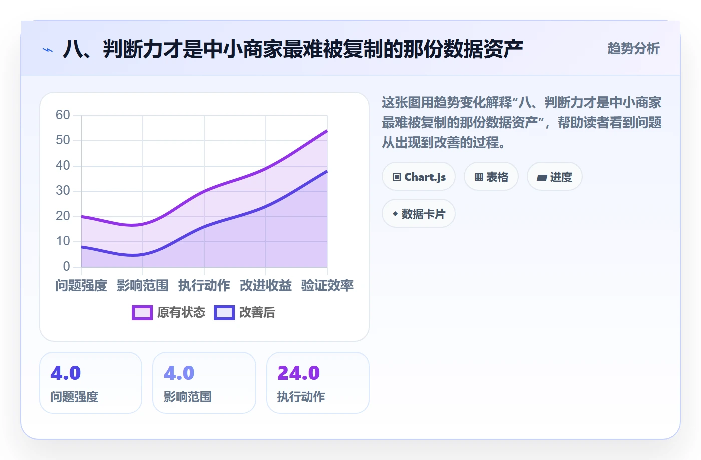Click the 60 y-axis value
The width and height of the screenshot is (701, 460).
63,115
